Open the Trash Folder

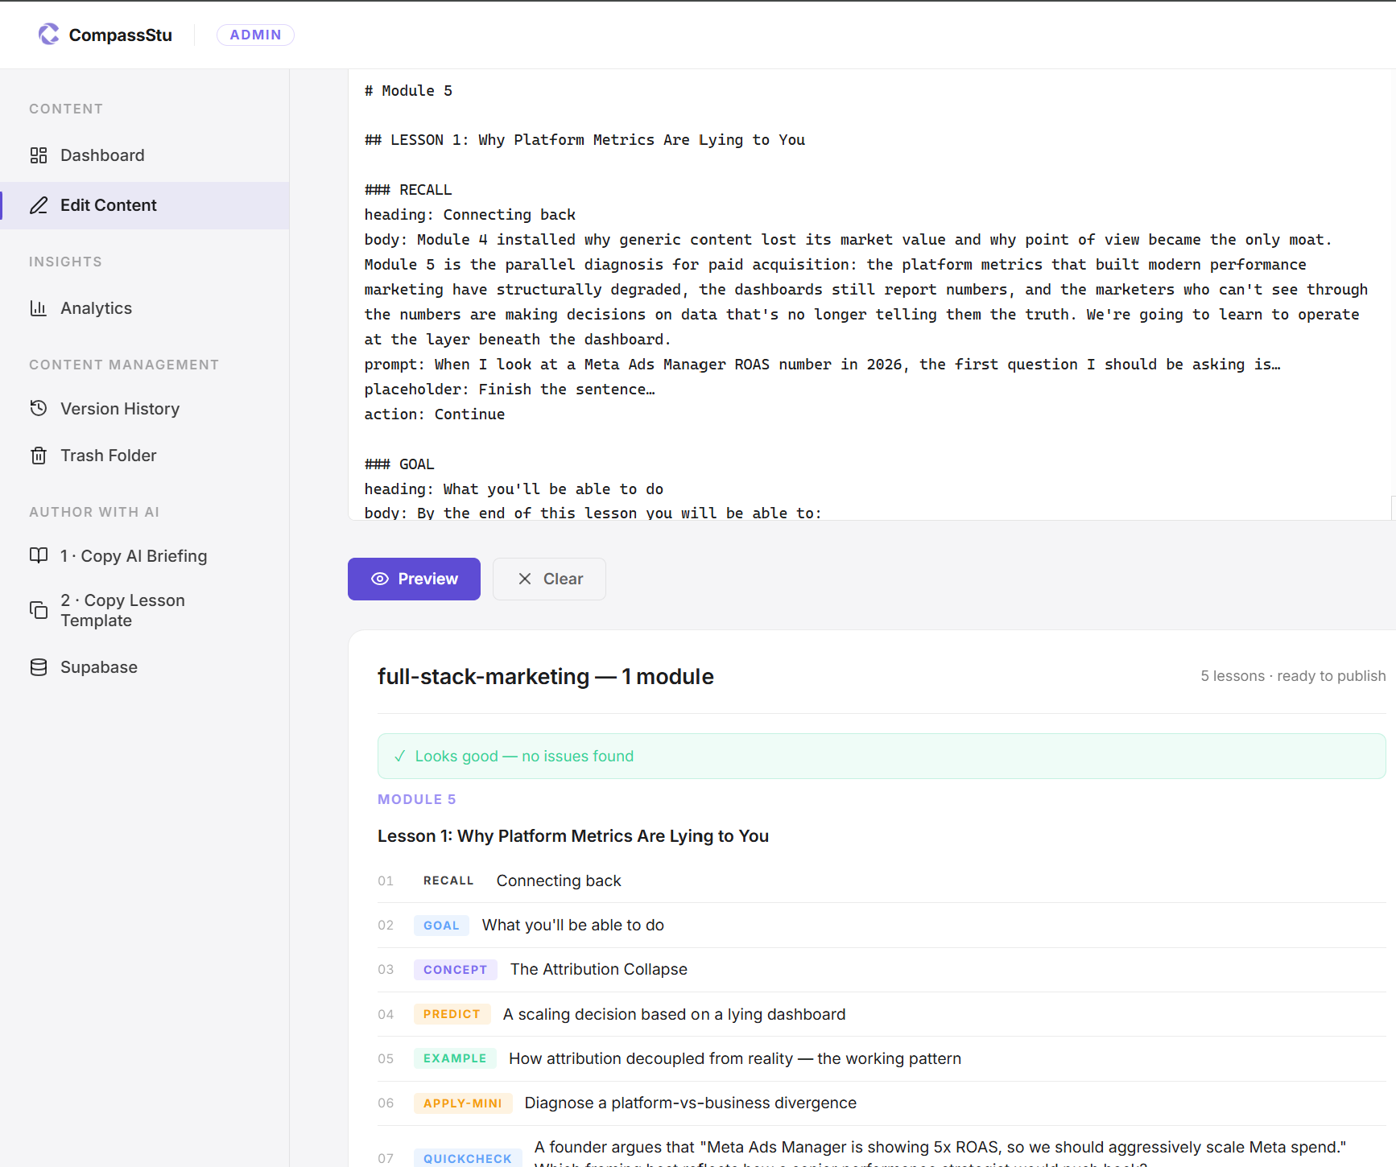coord(145,456)
